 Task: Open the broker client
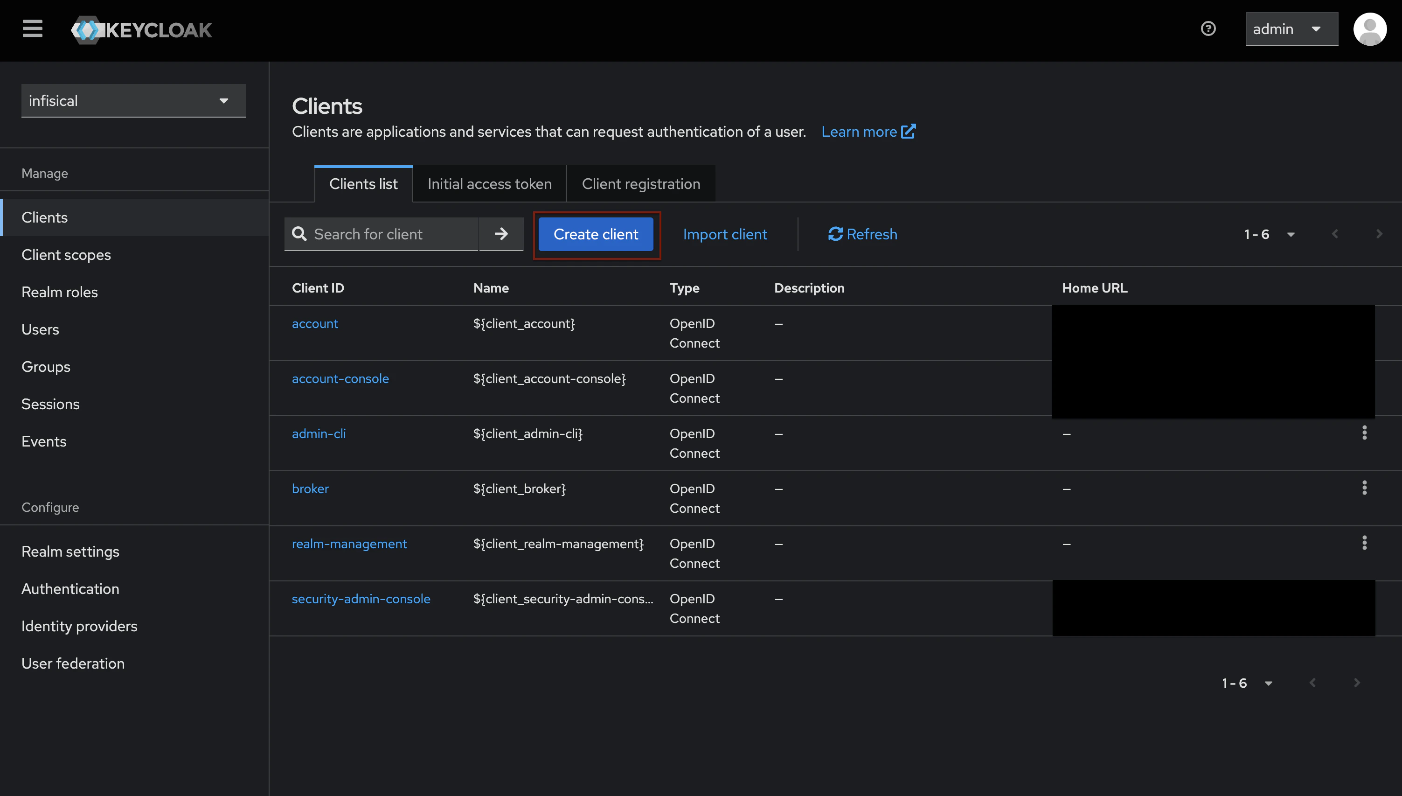click(310, 489)
